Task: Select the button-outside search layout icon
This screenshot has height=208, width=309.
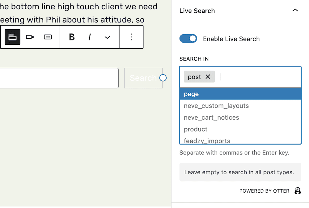Action: click(30, 37)
